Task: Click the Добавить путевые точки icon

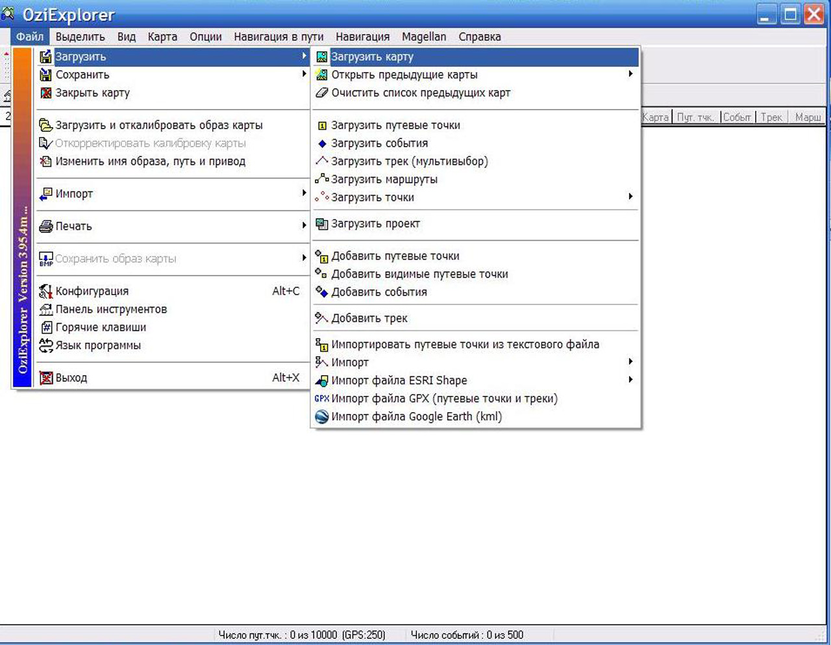Action: pos(321,256)
